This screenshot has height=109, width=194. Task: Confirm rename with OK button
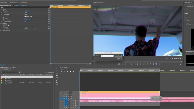(x=118, y=56)
